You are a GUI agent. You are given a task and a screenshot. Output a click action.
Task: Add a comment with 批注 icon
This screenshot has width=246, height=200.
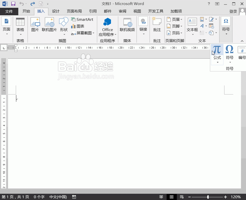tap(157, 25)
